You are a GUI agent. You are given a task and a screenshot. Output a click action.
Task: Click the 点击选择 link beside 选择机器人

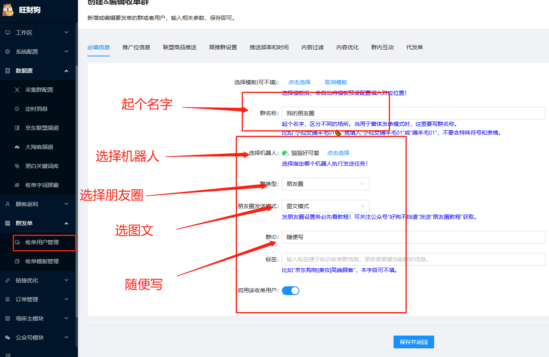click(338, 153)
